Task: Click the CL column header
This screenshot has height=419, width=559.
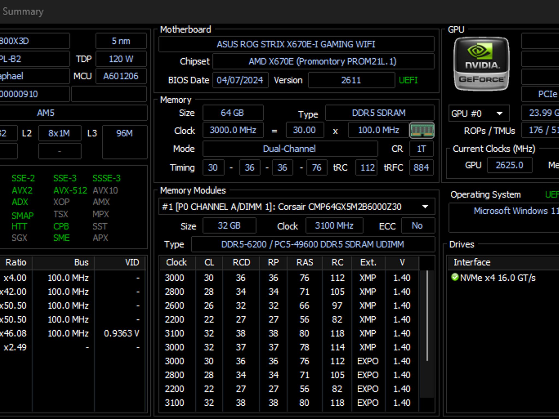Action: (x=209, y=262)
